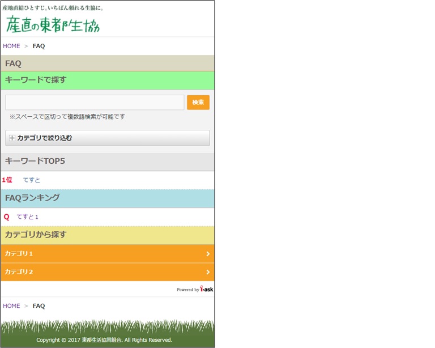Screen dimensions: 435x348
Task: Go to HOME via bottom breadcrumb
Action: [11, 306]
